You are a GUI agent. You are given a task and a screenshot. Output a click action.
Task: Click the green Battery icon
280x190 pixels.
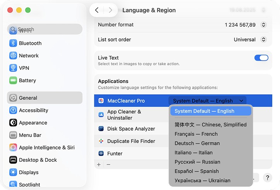(x=13, y=80)
